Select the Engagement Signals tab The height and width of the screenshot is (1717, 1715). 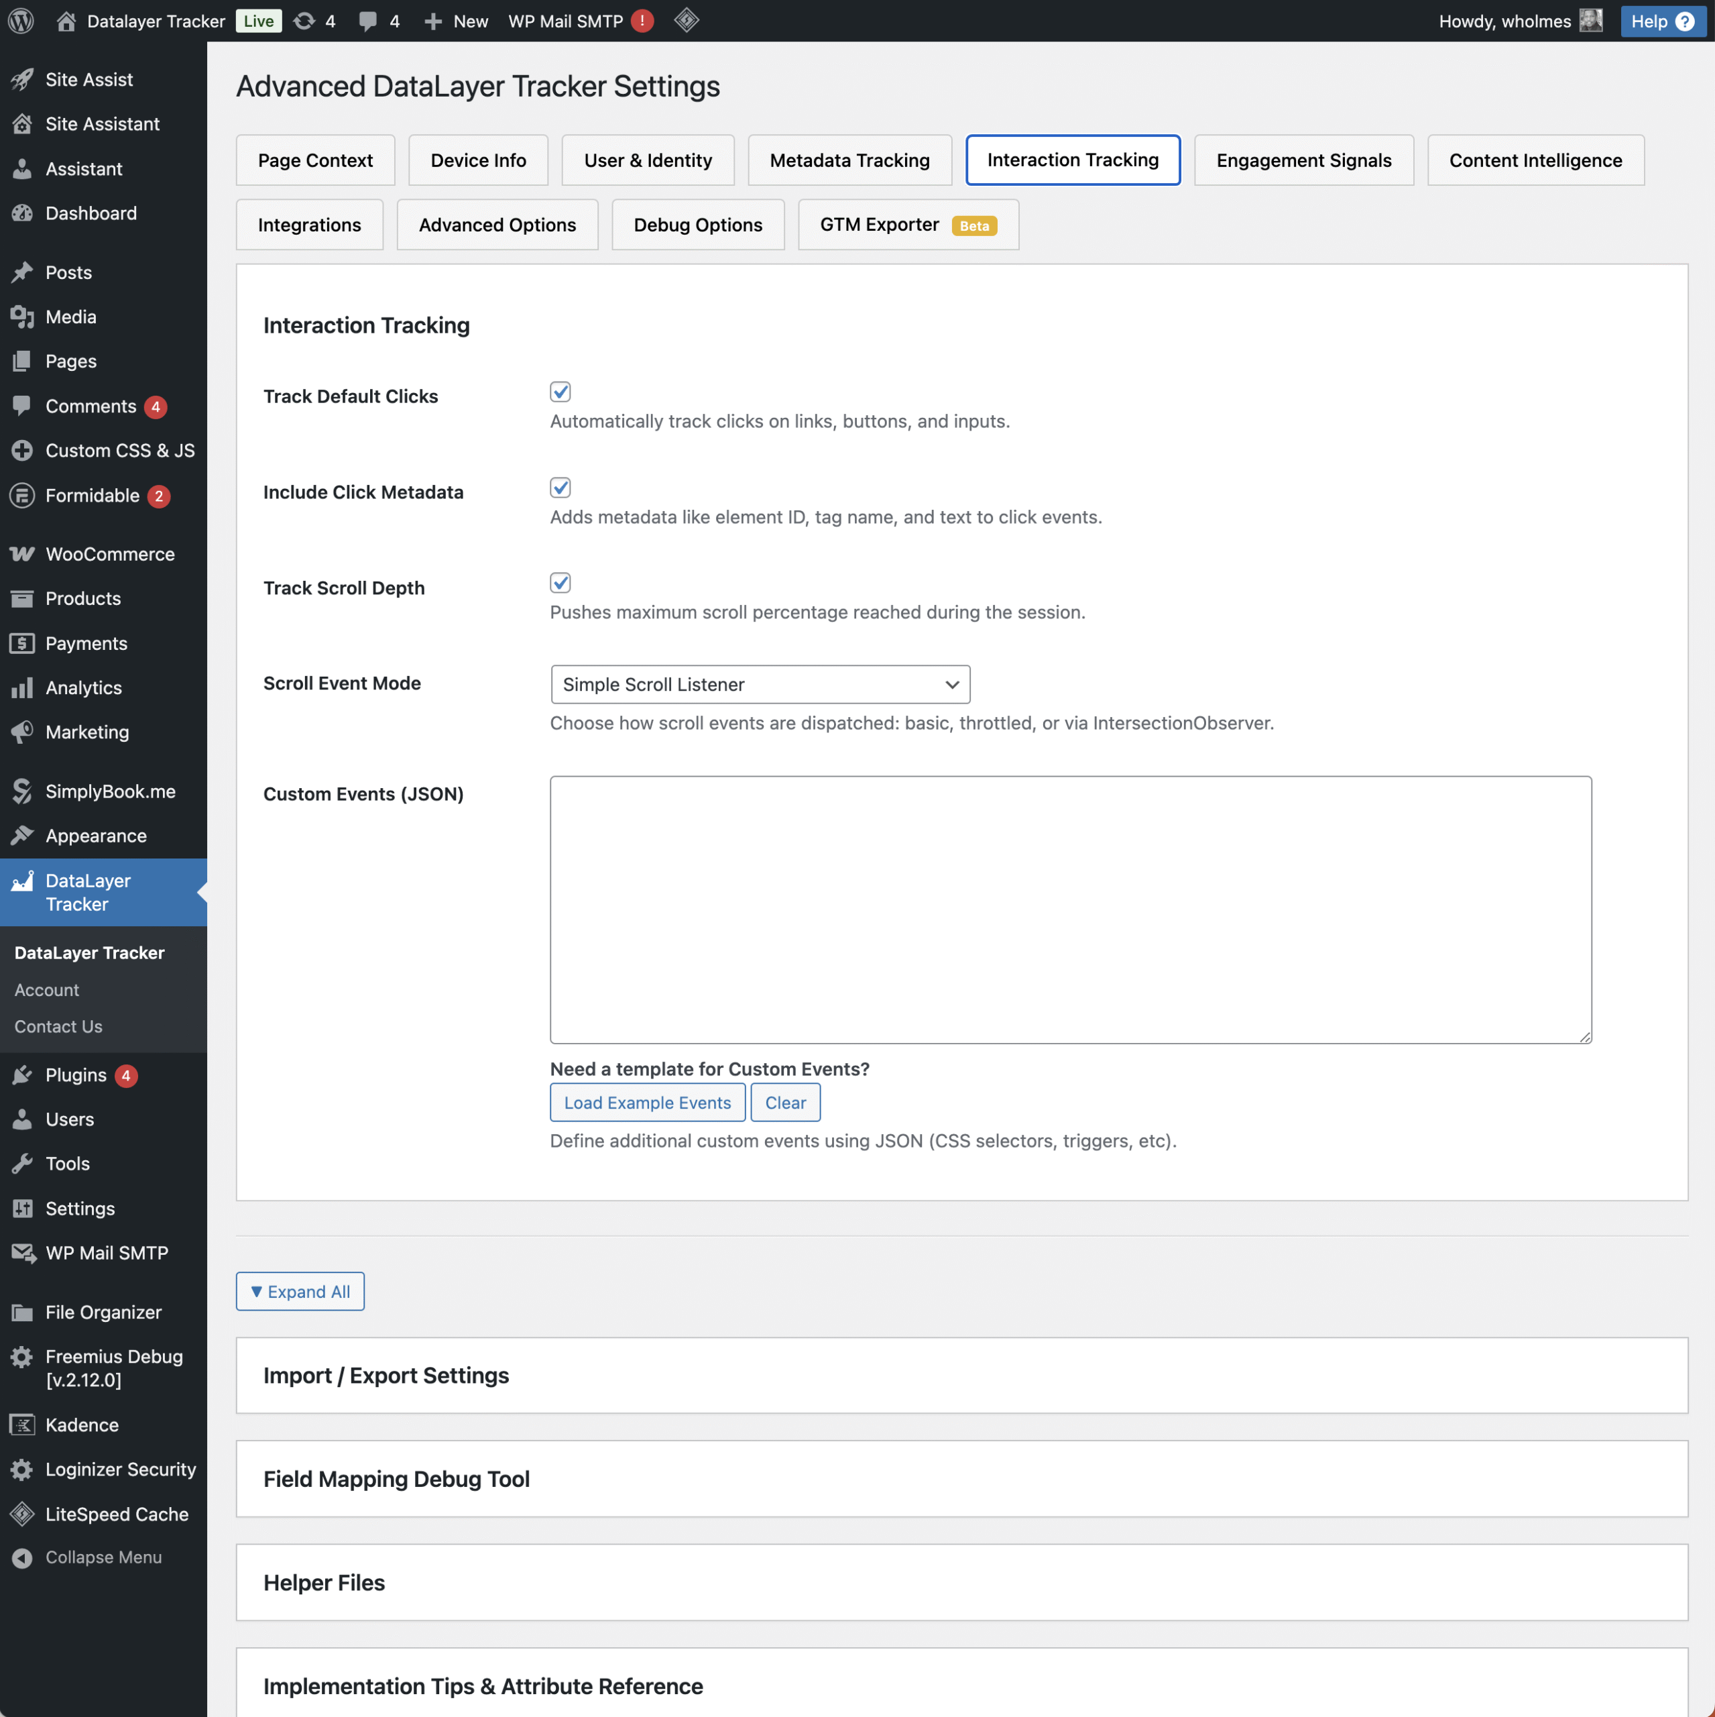[1303, 160]
